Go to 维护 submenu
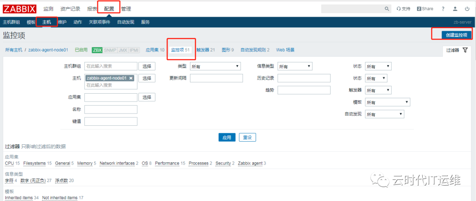Screen dimensions: 476x201 [62, 22]
